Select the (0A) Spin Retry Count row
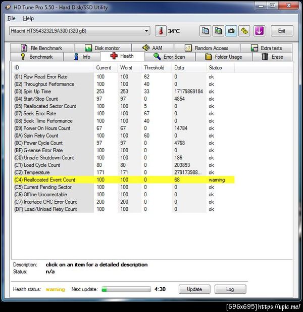Viewport: 303px width, 312px height. coord(124,136)
